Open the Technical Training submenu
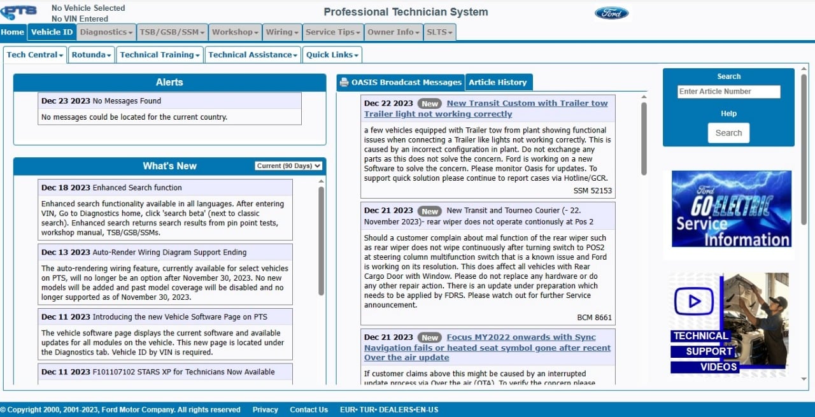815x417 pixels. (x=160, y=55)
